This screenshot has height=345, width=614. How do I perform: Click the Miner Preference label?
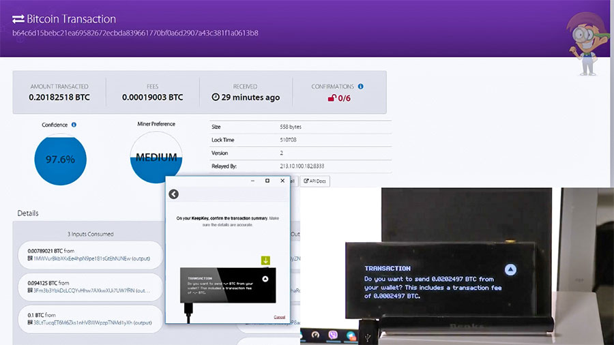click(156, 124)
